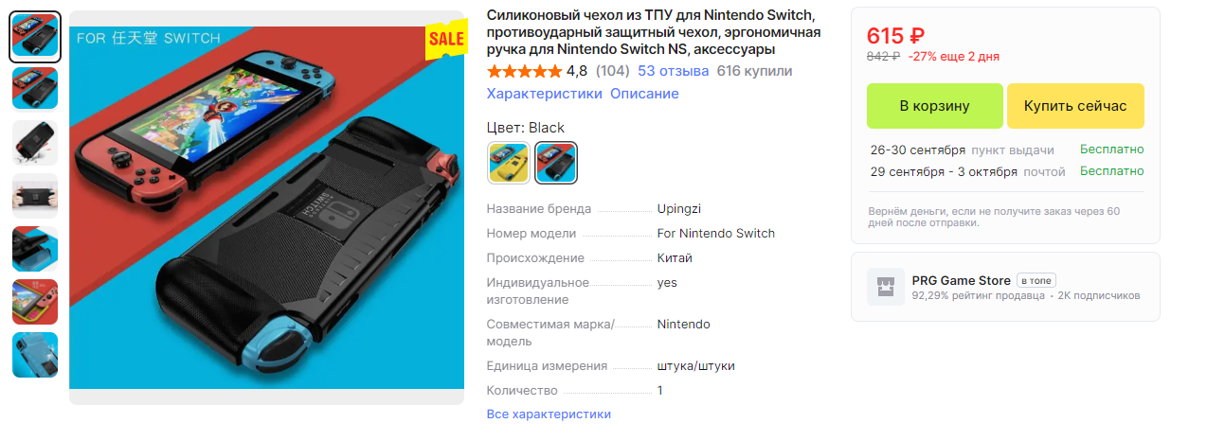Viewport: 1207px width, 441px height.
Task: Click the Купить сейчас button
Action: 1075,106
